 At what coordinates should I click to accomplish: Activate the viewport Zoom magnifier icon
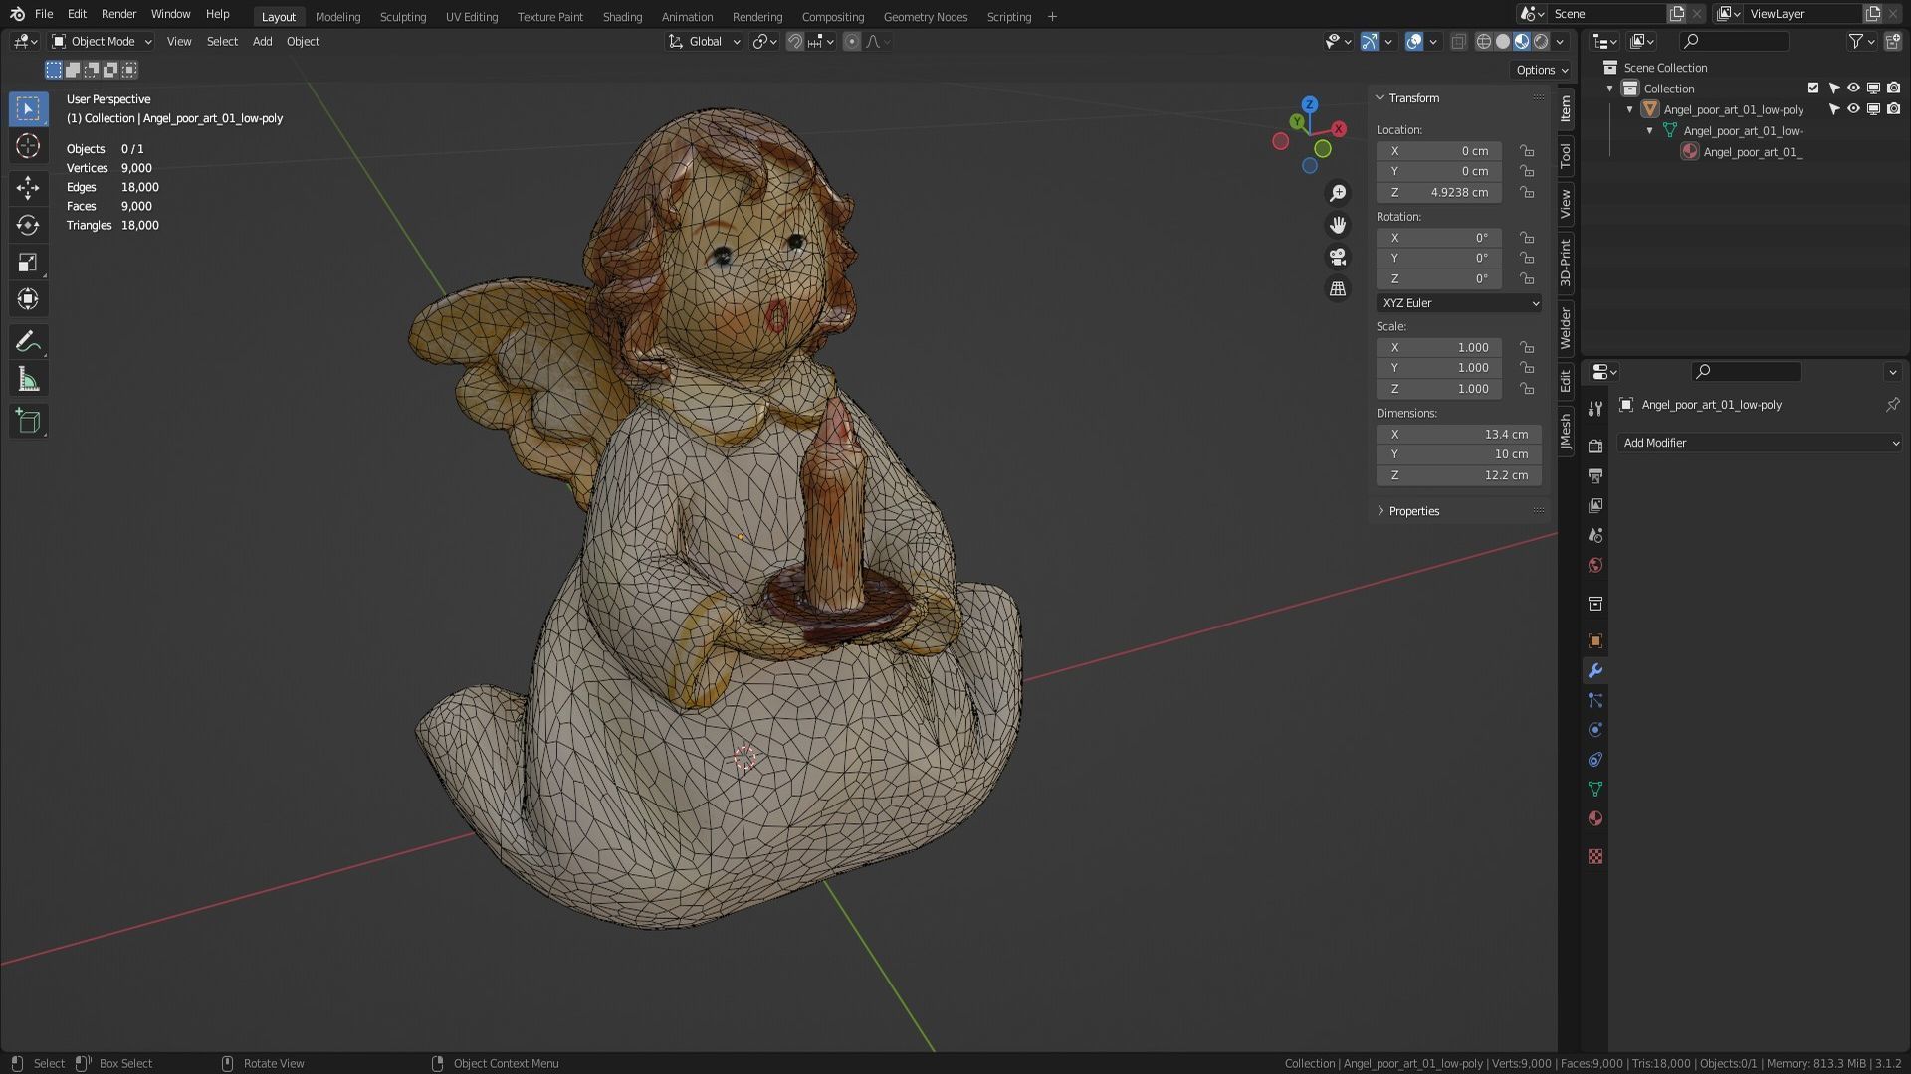pos(1338,192)
